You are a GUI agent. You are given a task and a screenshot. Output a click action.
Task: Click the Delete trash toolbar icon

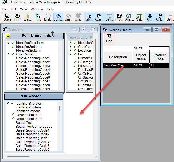(28, 17)
